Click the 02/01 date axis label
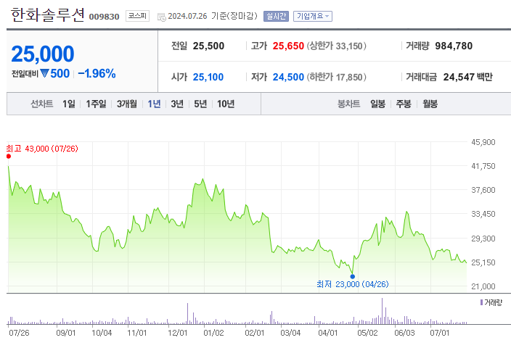Viewport: 511px width, 348px height. [255, 333]
